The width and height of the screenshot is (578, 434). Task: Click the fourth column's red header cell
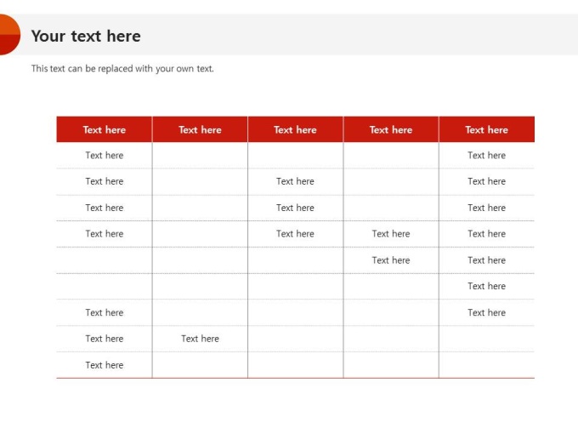[x=391, y=129]
